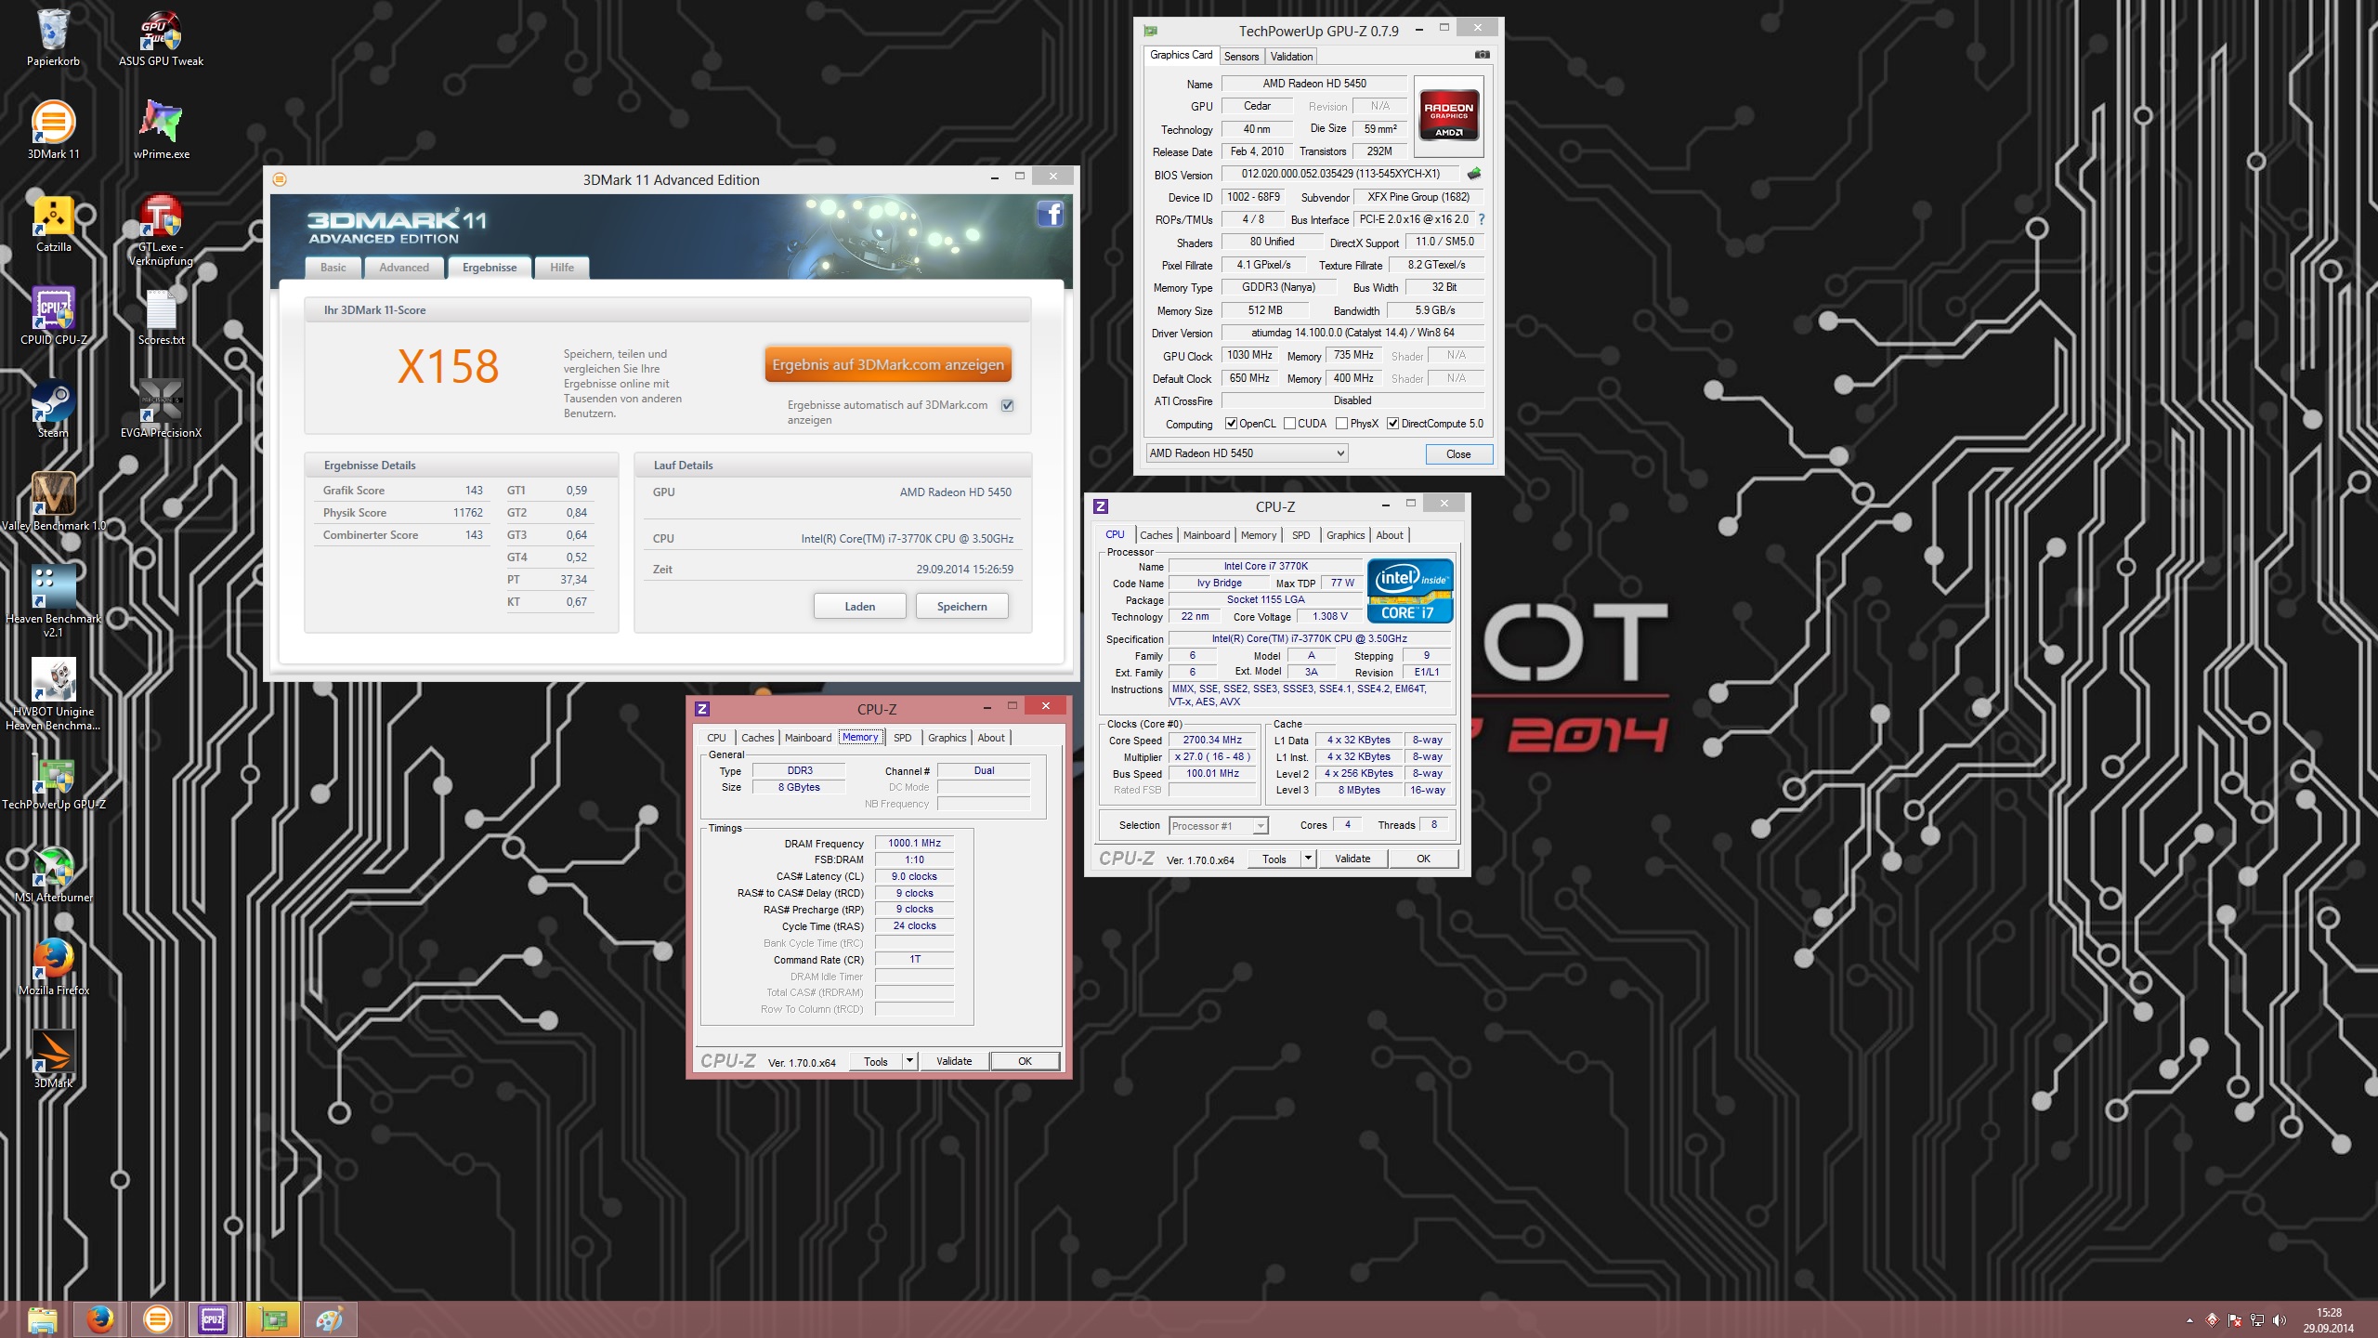
Task: Click Ergebnis auf 3DMark.com anzeigen button
Action: [888, 365]
